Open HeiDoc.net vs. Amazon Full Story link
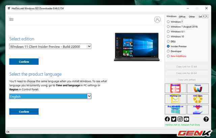The width and height of the screenshot is (216, 138). pos(183,125)
